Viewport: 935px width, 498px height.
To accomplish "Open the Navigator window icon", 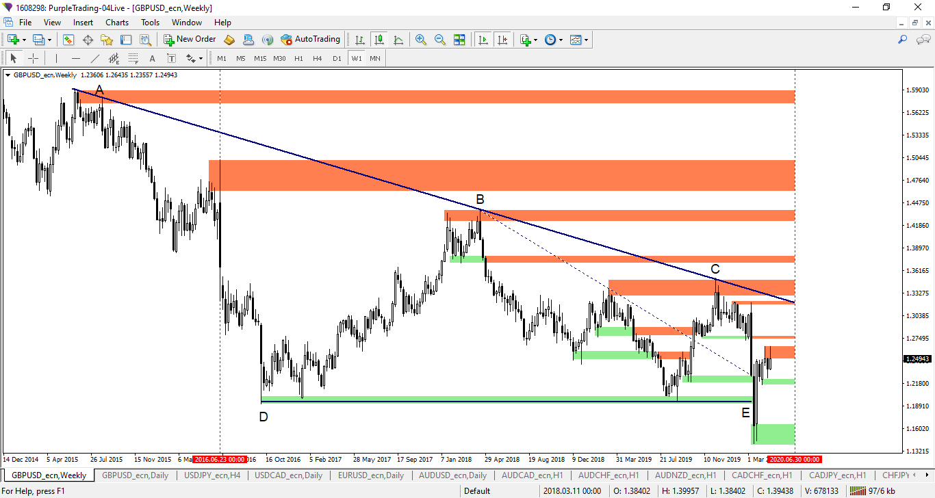I will coord(107,40).
